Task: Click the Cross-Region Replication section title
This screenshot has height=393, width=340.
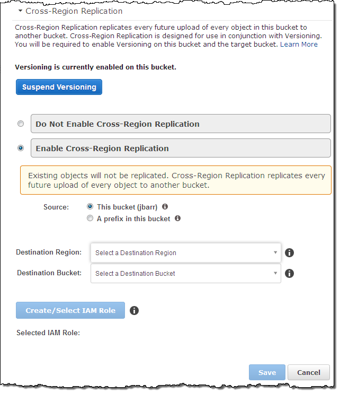Action: [x=74, y=11]
